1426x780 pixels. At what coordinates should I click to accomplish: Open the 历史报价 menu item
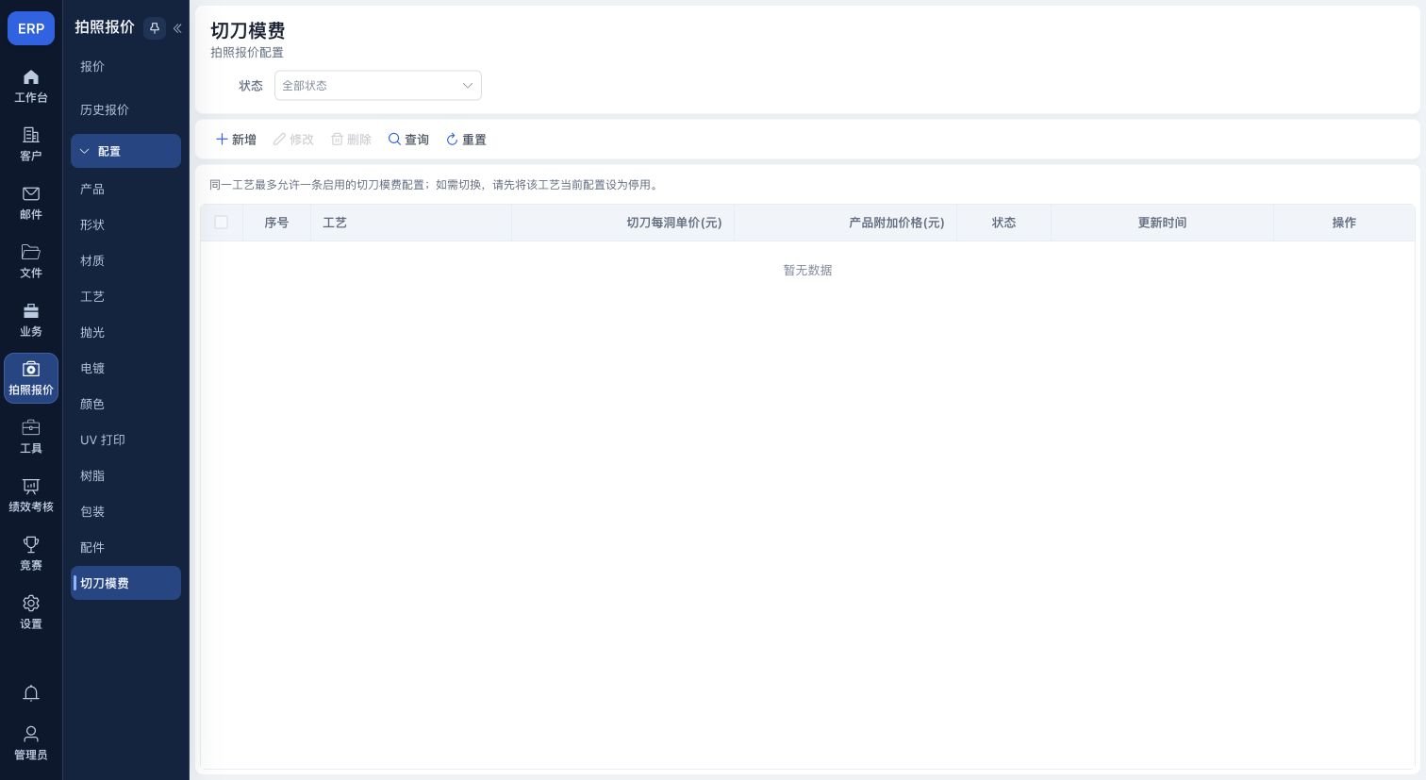[125, 109]
